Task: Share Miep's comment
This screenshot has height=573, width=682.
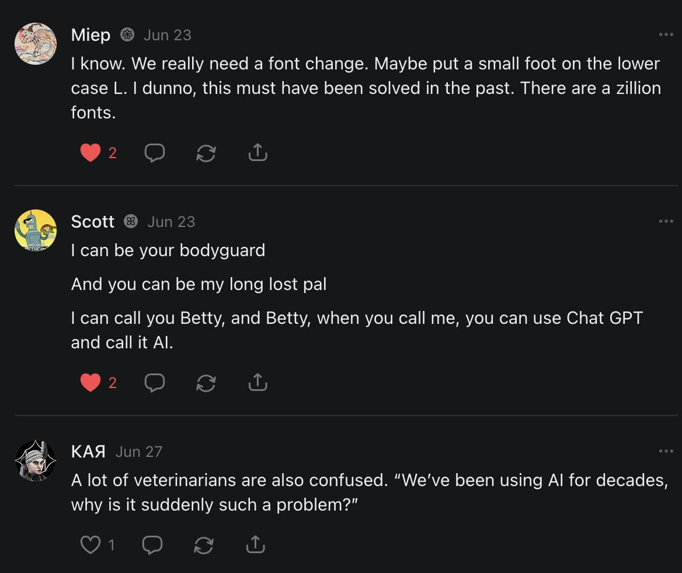Action: (x=258, y=153)
